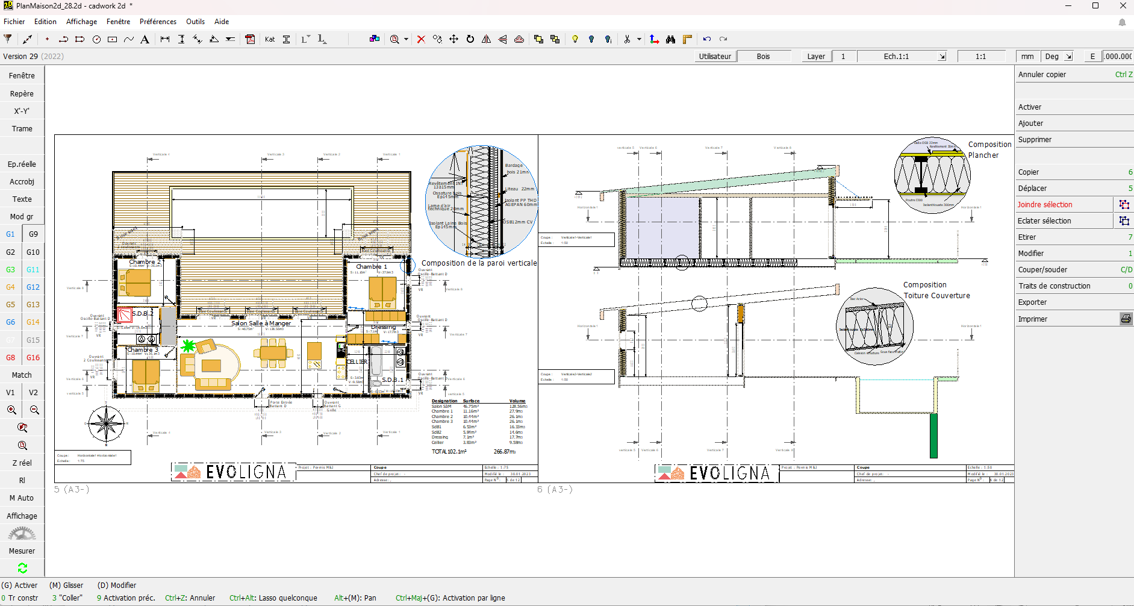Select the text tool 'A' icon
1134x606 pixels.
pos(145,39)
